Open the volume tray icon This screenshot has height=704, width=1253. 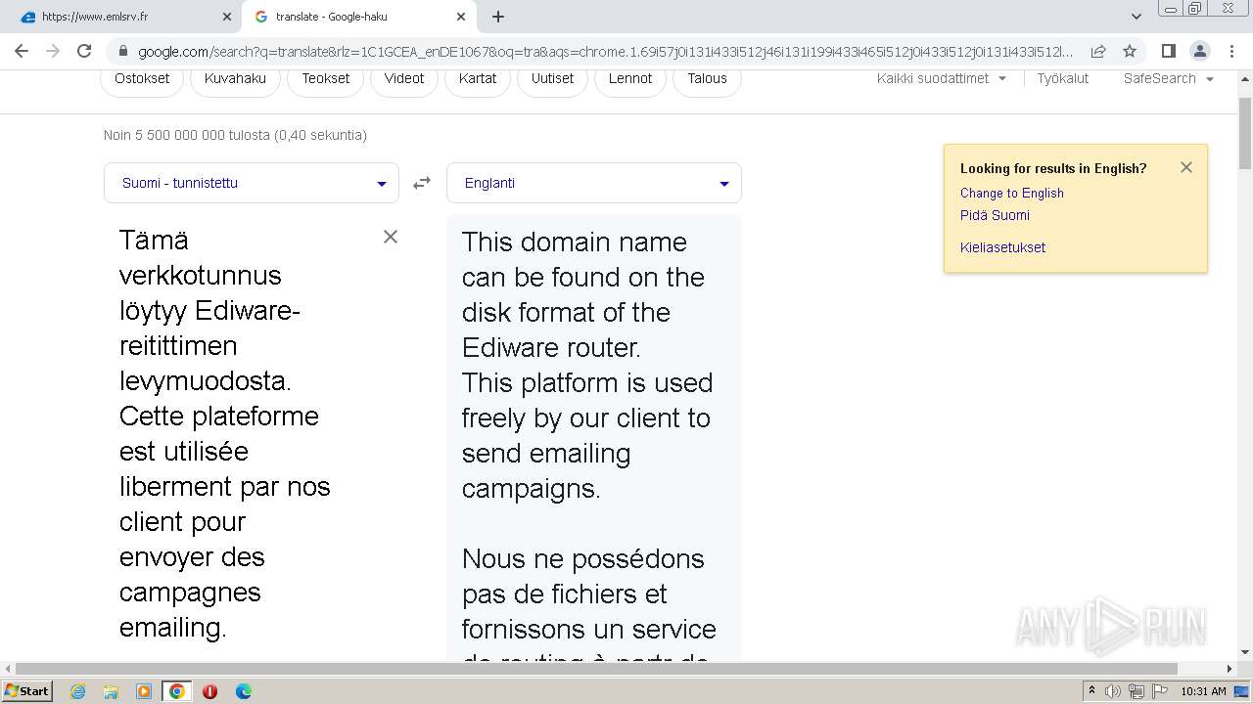click(x=1113, y=691)
